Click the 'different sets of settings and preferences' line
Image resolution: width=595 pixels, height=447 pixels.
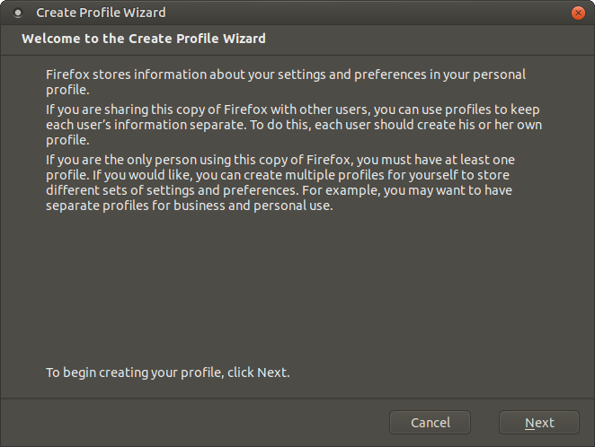point(279,190)
